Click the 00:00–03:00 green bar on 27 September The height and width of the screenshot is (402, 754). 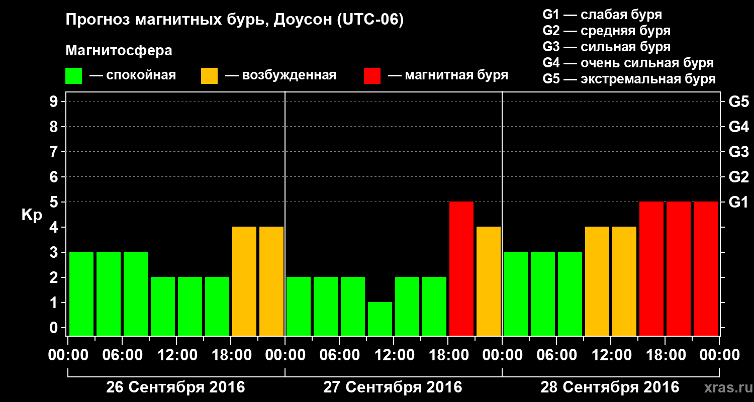point(299,306)
